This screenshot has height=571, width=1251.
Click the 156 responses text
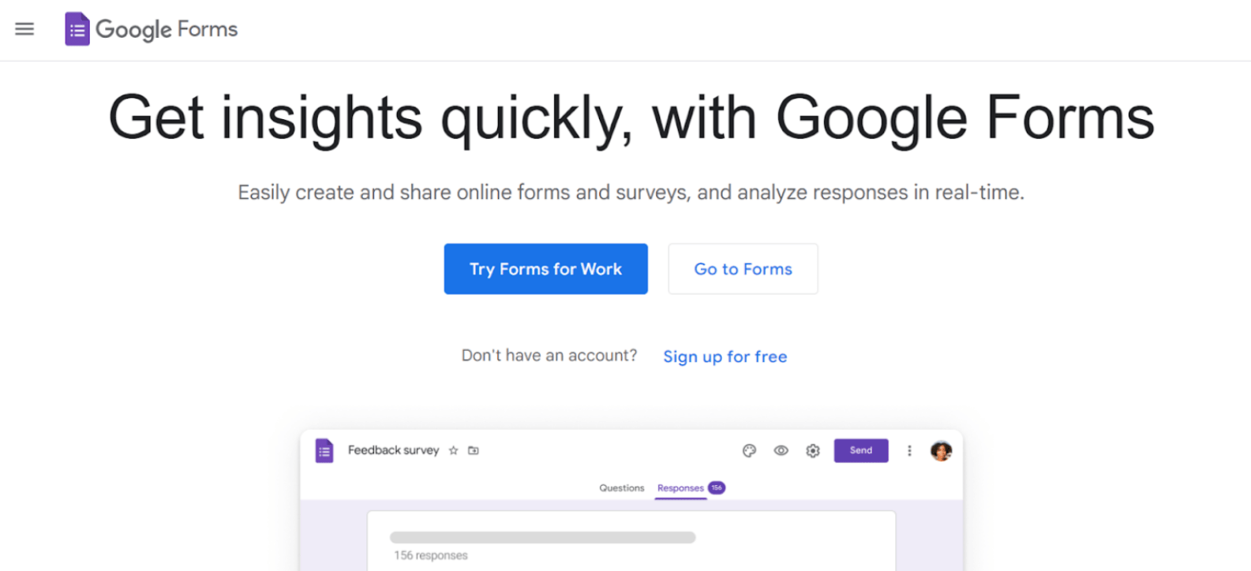(x=431, y=555)
